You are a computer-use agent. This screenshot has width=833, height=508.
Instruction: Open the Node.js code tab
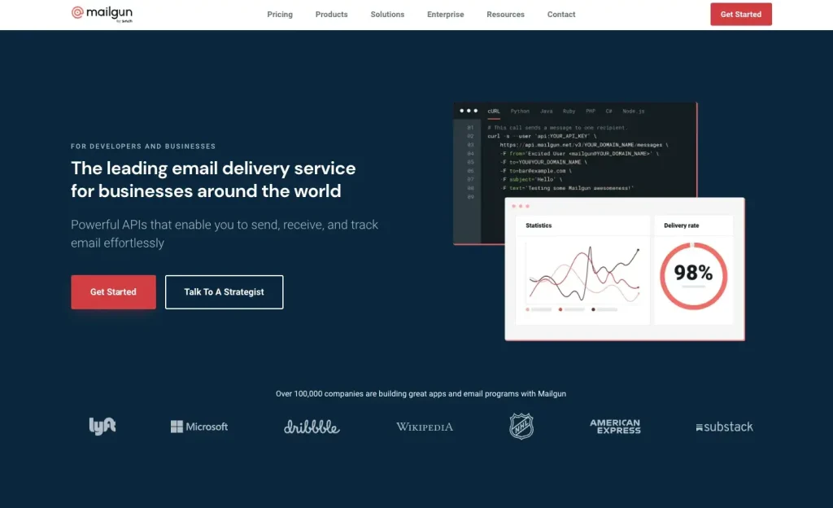[633, 111]
